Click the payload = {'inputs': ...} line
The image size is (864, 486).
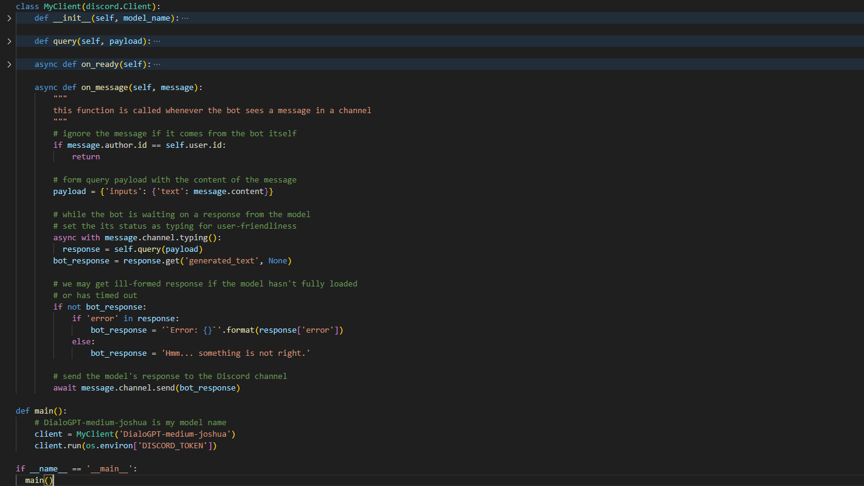click(x=164, y=192)
